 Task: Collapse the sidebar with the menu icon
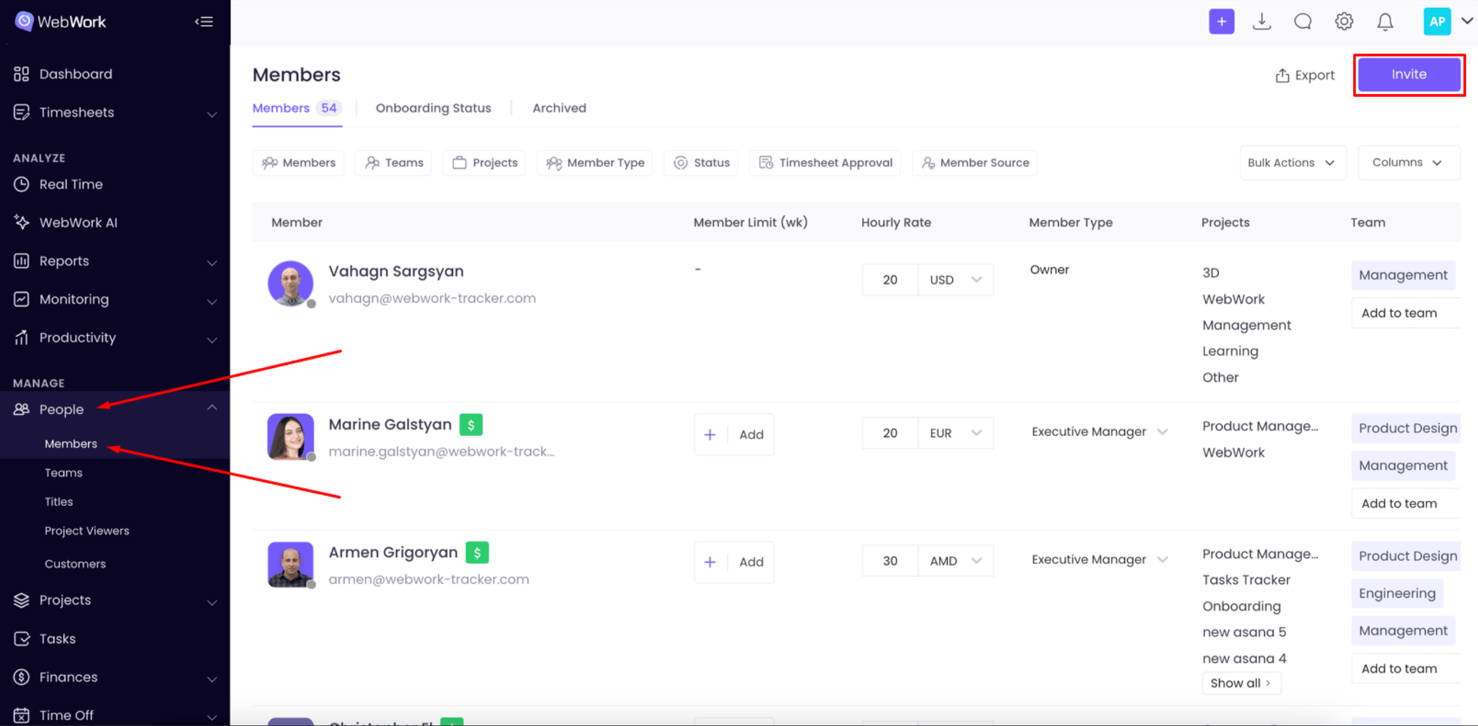click(x=204, y=22)
